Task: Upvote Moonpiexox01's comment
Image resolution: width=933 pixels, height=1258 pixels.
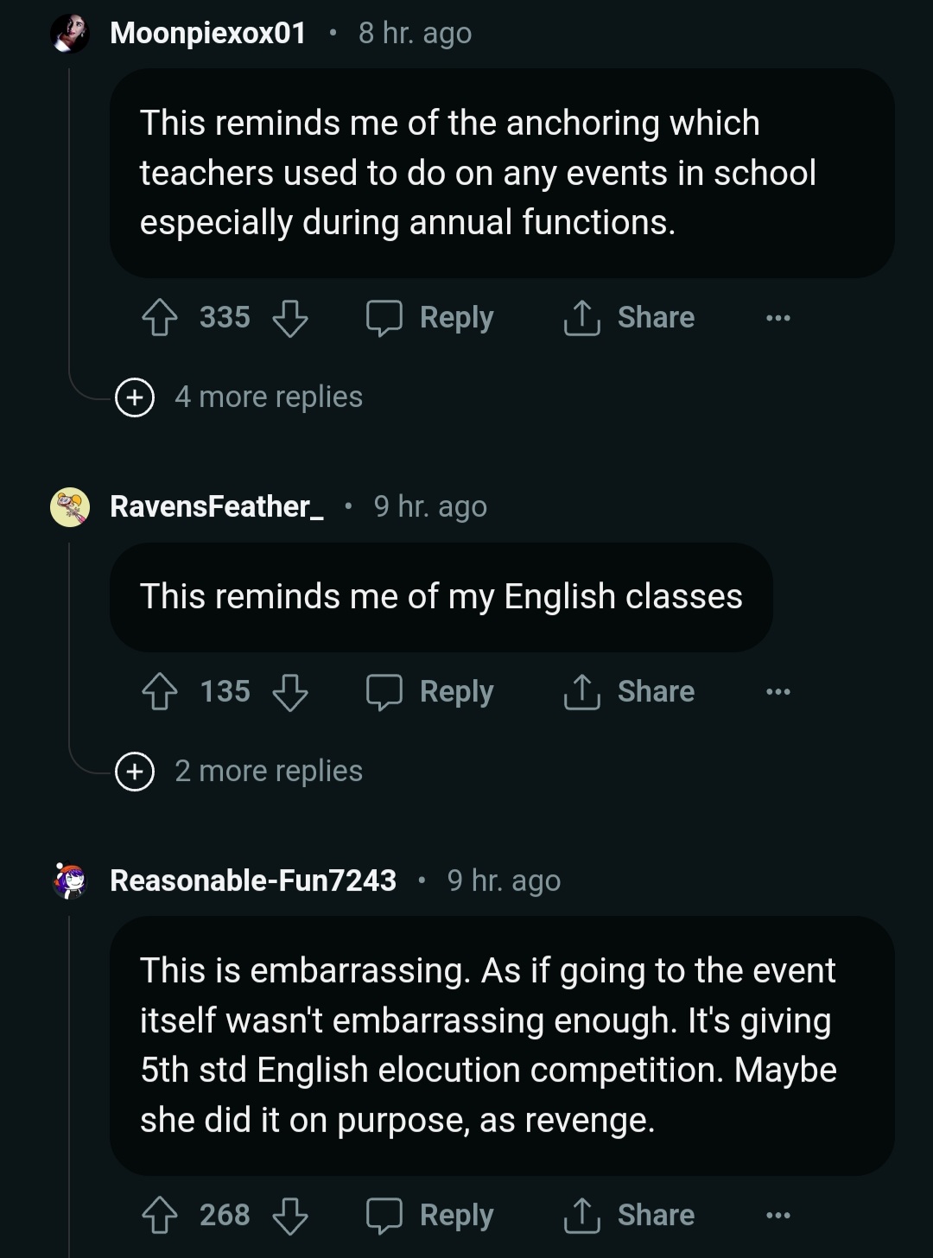Action: click(x=160, y=318)
